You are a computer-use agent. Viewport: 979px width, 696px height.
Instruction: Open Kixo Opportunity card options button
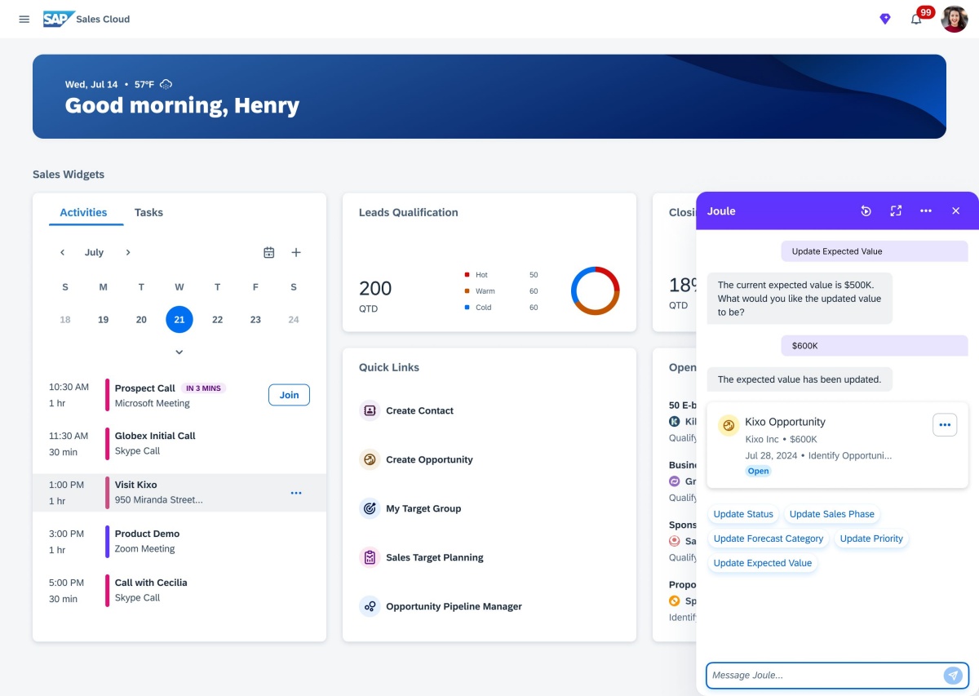(945, 425)
